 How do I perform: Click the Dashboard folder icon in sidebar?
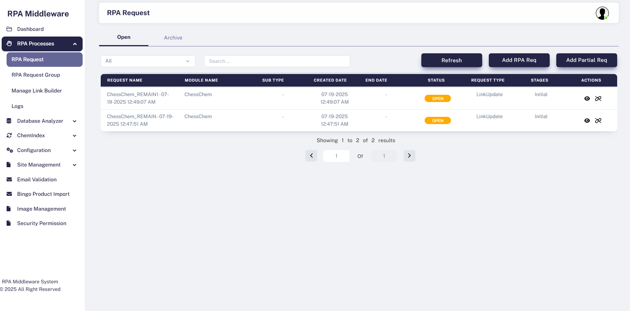[x=9, y=29]
